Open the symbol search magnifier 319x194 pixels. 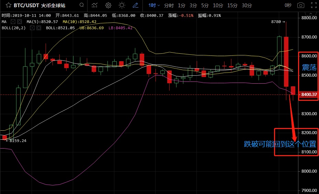81,6
